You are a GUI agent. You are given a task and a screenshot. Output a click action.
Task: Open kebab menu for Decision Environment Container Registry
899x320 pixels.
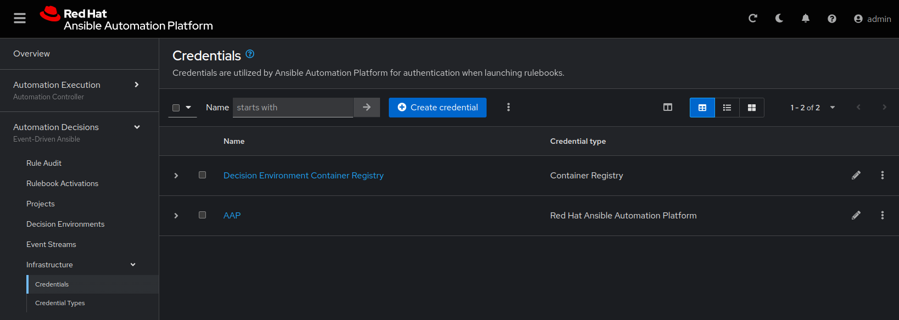click(883, 175)
